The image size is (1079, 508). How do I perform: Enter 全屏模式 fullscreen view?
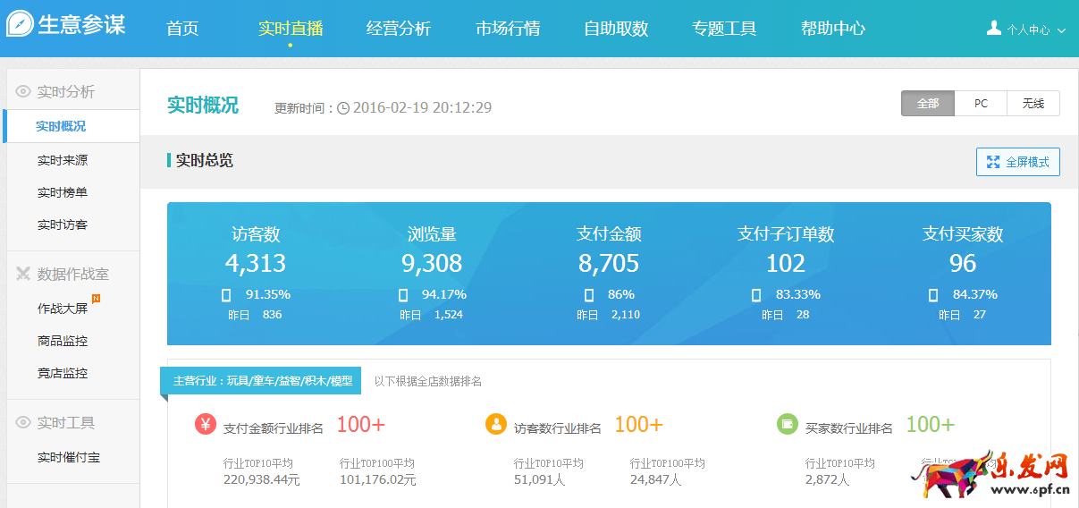point(1017,162)
